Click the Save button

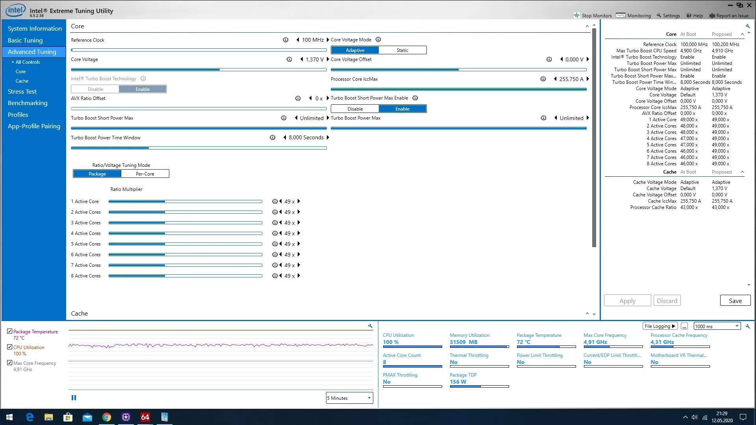[x=735, y=301]
